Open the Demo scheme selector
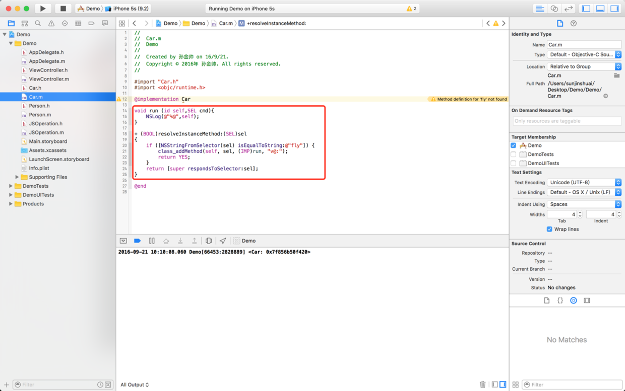 [x=89, y=9]
